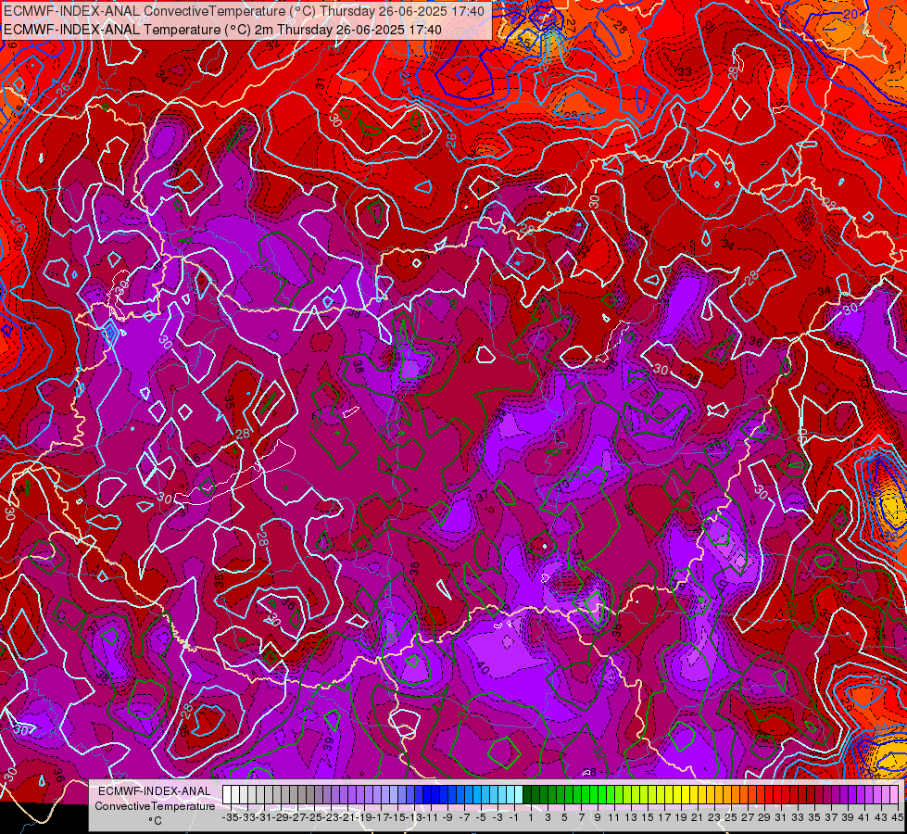
Task: Click the 45 value label in legend
Action: [897, 817]
